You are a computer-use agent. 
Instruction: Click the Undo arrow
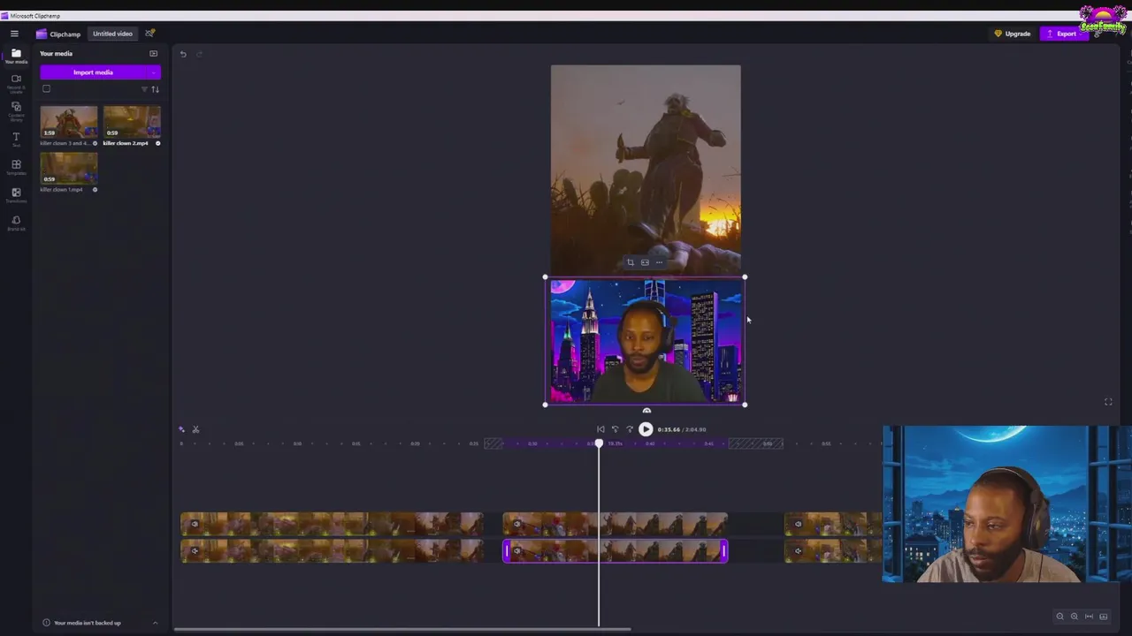tap(183, 54)
